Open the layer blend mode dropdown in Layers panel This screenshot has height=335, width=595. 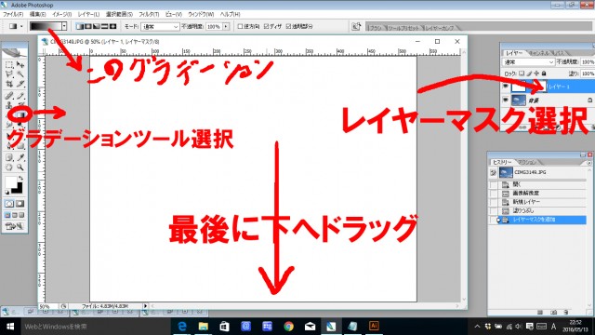click(x=528, y=62)
